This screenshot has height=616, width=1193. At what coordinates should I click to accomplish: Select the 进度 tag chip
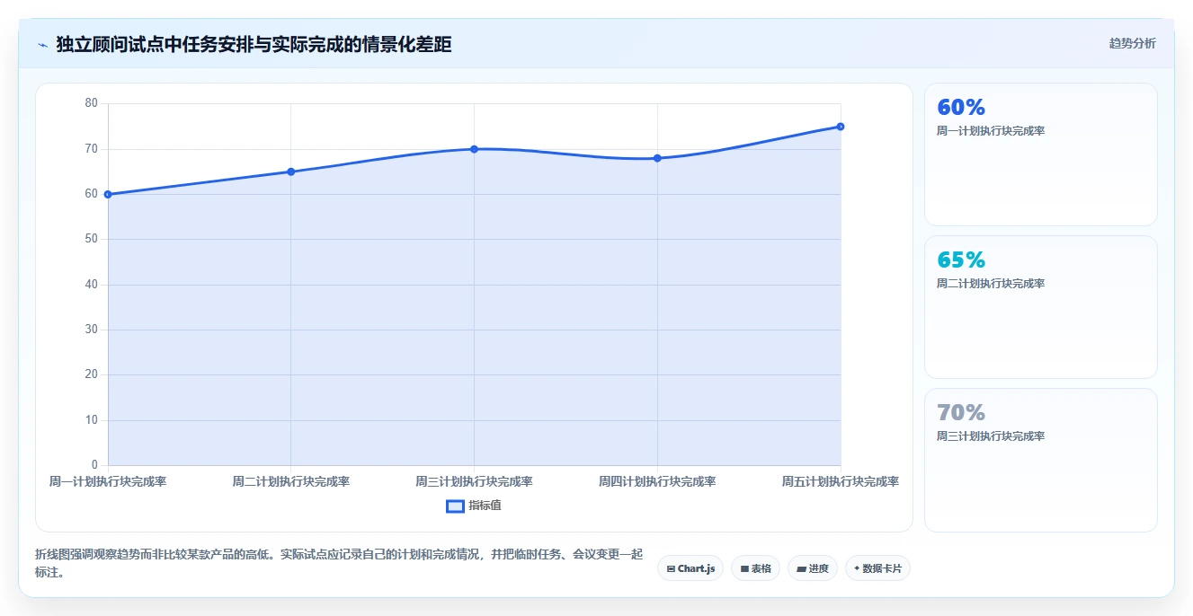pos(812,568)
